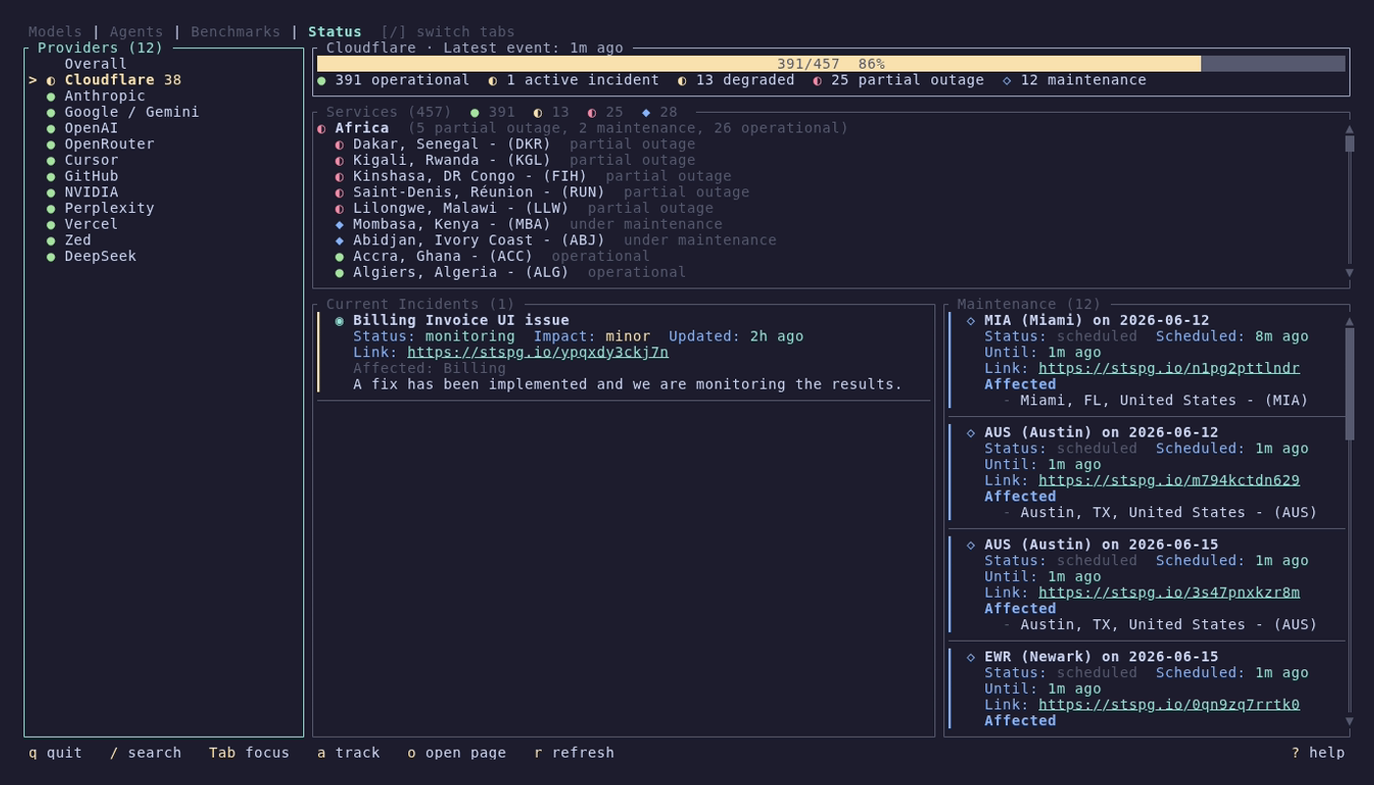Open the EWR Newark maintenance link
This screenshot has width=1374, height=785.
(x=1169, y=705)
